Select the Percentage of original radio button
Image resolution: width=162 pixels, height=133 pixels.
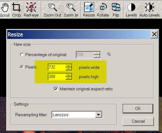(x=22, y=55)
